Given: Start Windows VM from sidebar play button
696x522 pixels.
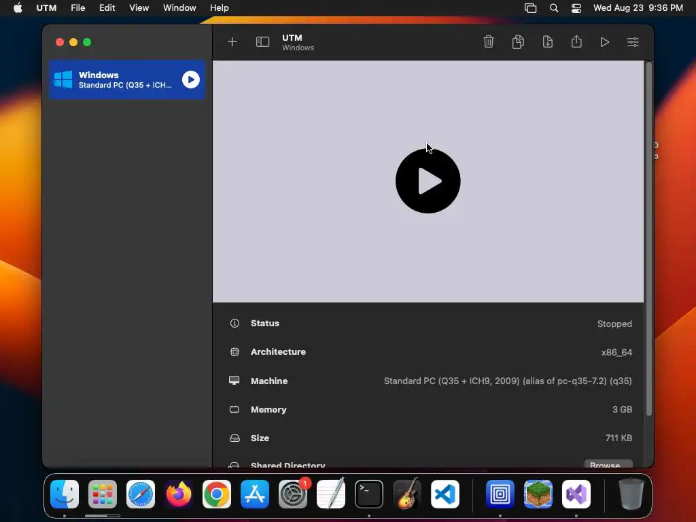Looking at the screenshot, I should [x=191, y=80].
